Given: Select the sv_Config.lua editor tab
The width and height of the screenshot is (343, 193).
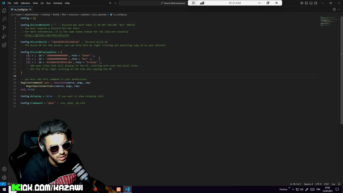Looking at the screenshot, I should click(21, 9).
